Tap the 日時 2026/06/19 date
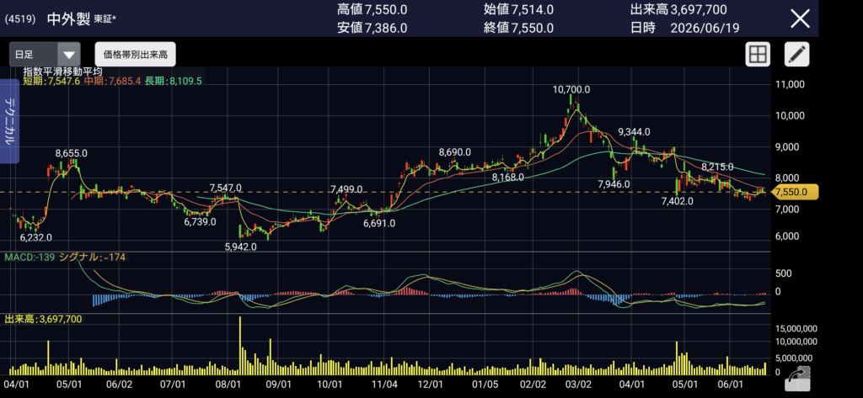This screenshot has width=863, height=398. point(685,28)
